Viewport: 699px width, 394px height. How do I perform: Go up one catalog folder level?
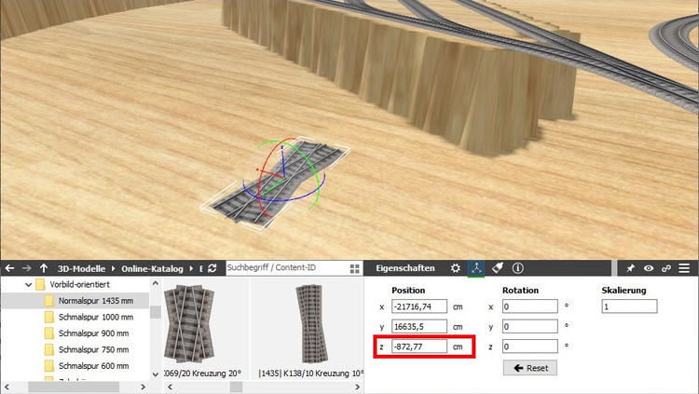tap(44, 268)
